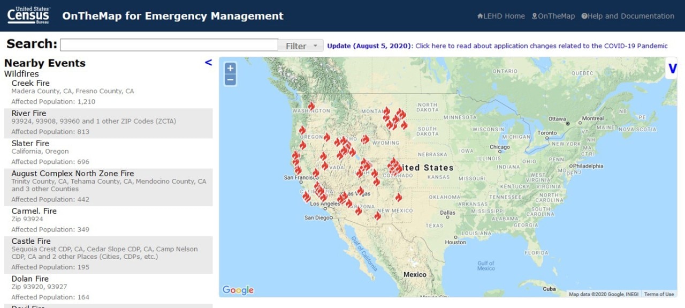The image size is (685, 308).
Task: Open the OnTheMap link
Action: (x=553, y=16)
